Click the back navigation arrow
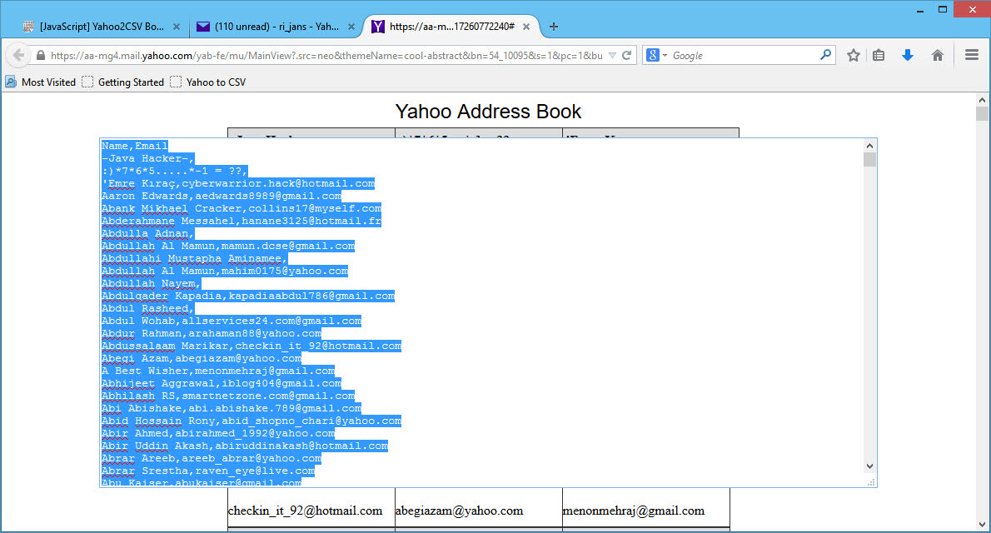 click(17, 55)
